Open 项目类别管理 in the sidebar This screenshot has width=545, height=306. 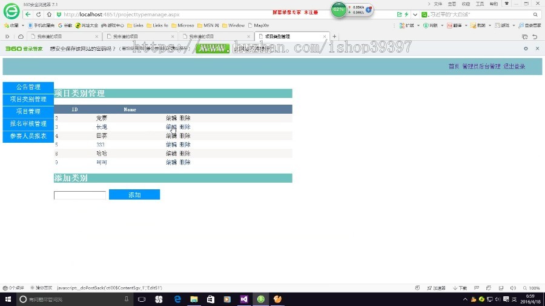tap(28, 99)
